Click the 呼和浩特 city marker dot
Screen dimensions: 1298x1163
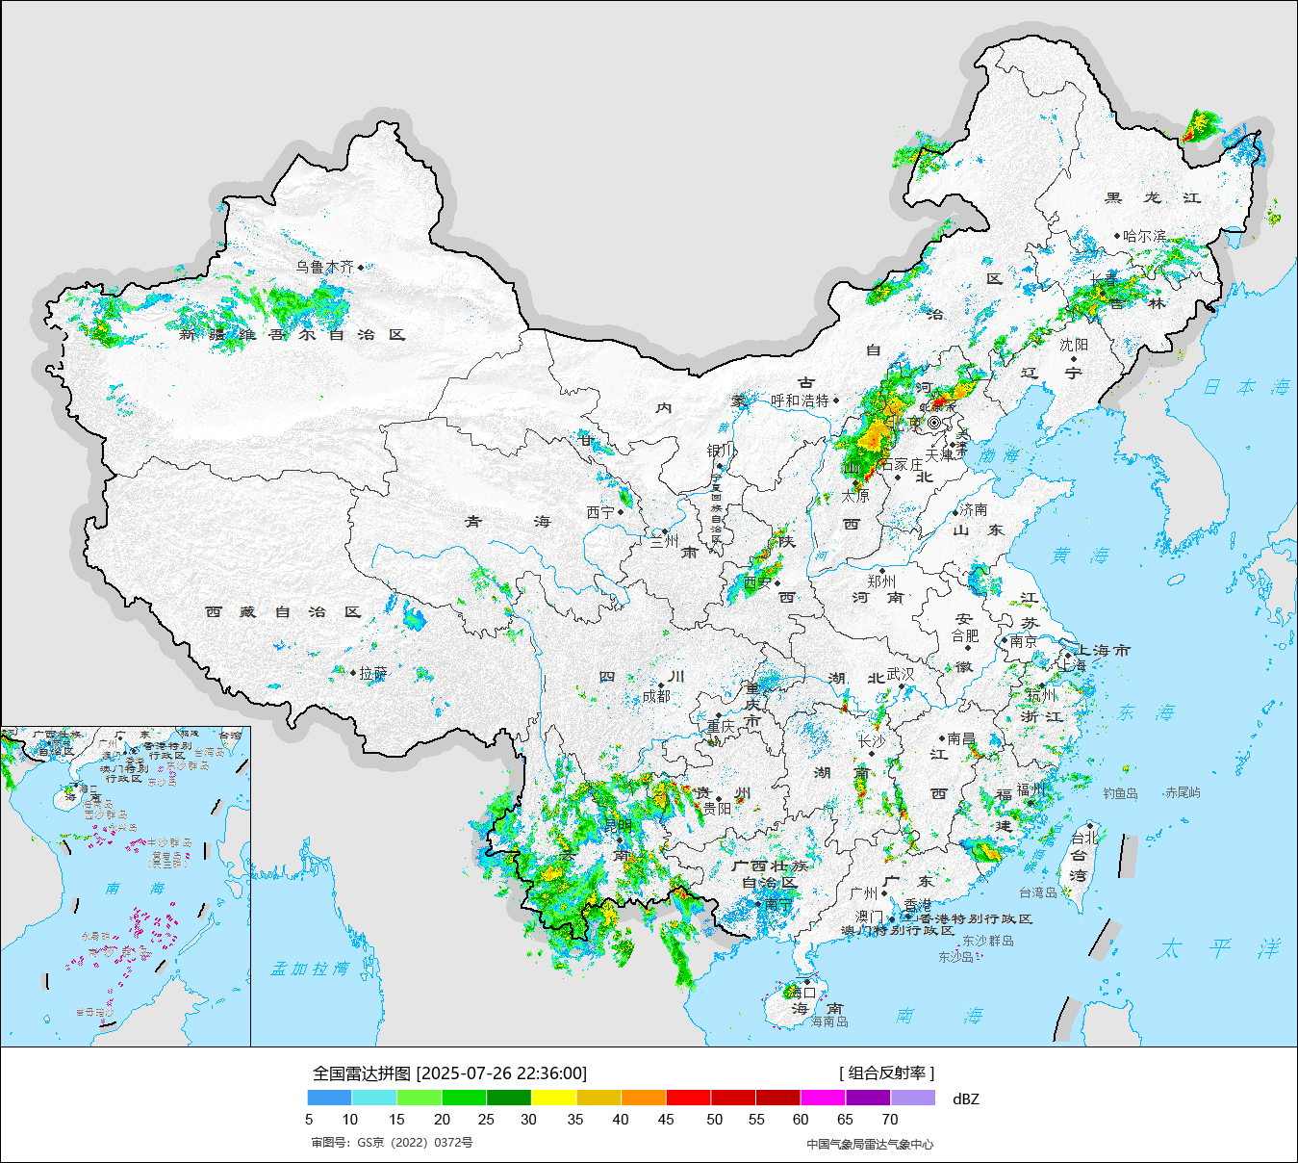click(x=836, y=401)
